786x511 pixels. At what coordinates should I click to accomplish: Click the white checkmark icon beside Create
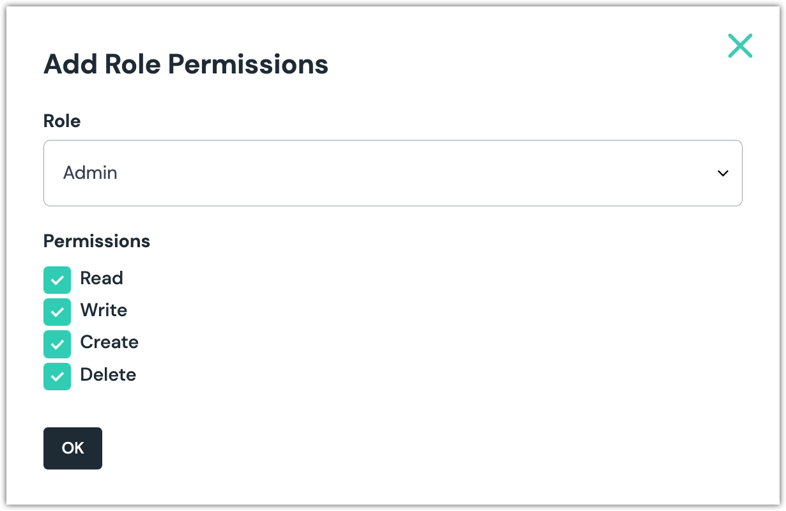tap(57, 344)
